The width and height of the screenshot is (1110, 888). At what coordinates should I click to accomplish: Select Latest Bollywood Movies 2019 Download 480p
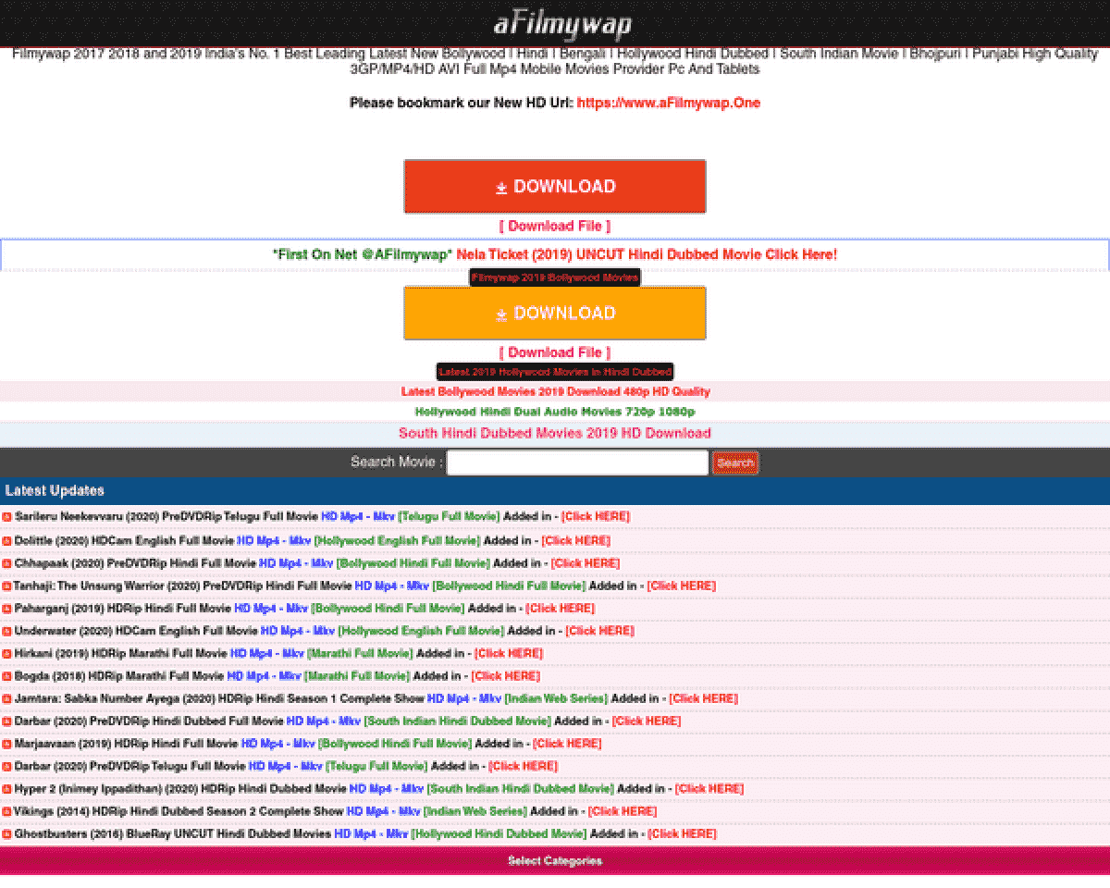(x=555, y=391)
